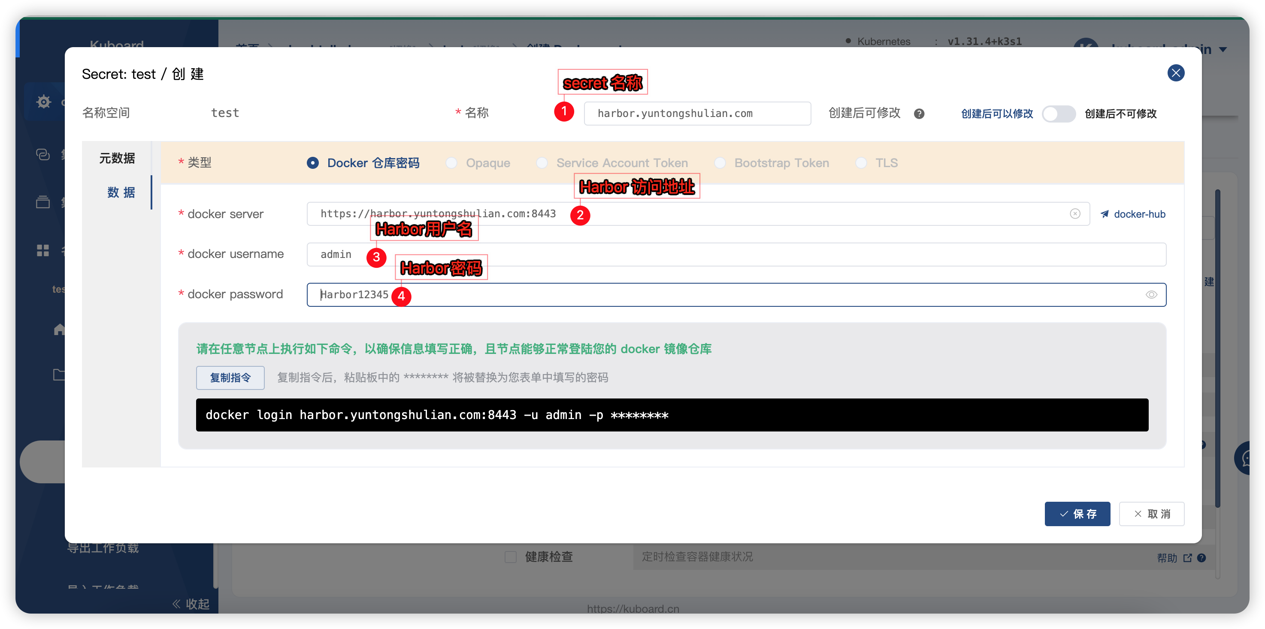Click into the docker username field

736,255
